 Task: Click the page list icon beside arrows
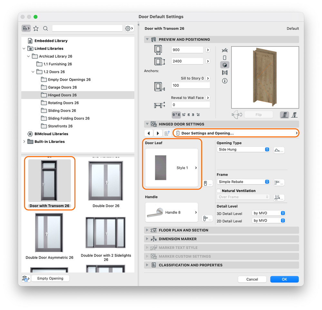(x=167, y=133)
